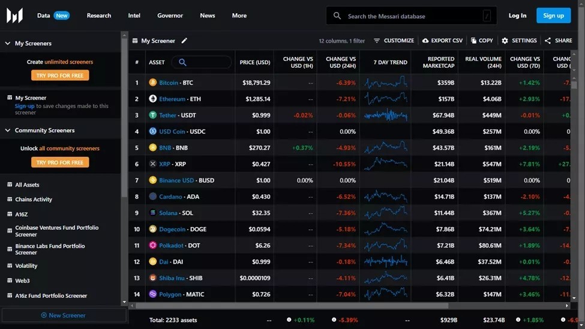The width and height of the screenshot is (585, 329).
Task: Click the plus icon for New Screener
Action: 44,315
